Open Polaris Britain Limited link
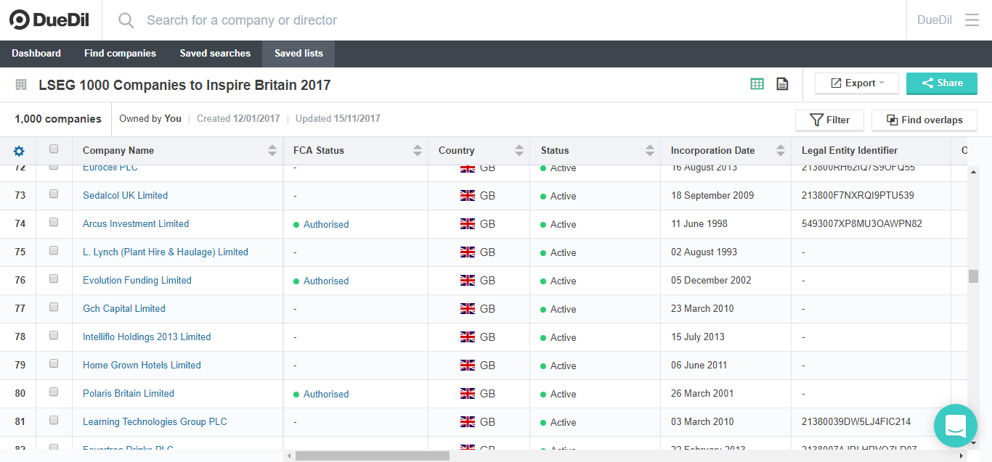Viewport: 992px width, 462px height. [129, 394]
